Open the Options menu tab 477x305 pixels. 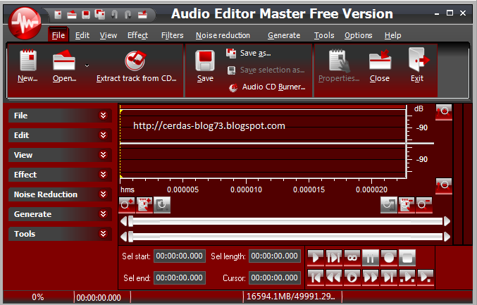pyautogui.click(x=359, y=35)
